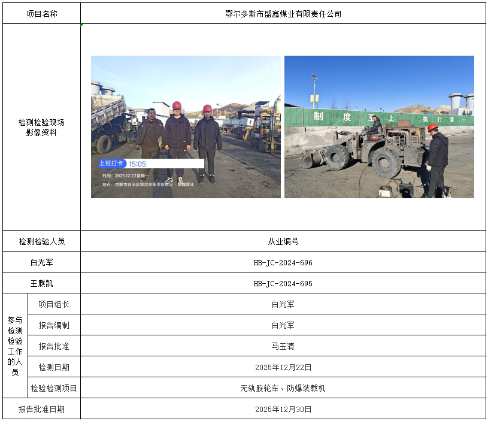
Task: Select the 检测检验现场影像资料 label cell
Action: (41, 127)
